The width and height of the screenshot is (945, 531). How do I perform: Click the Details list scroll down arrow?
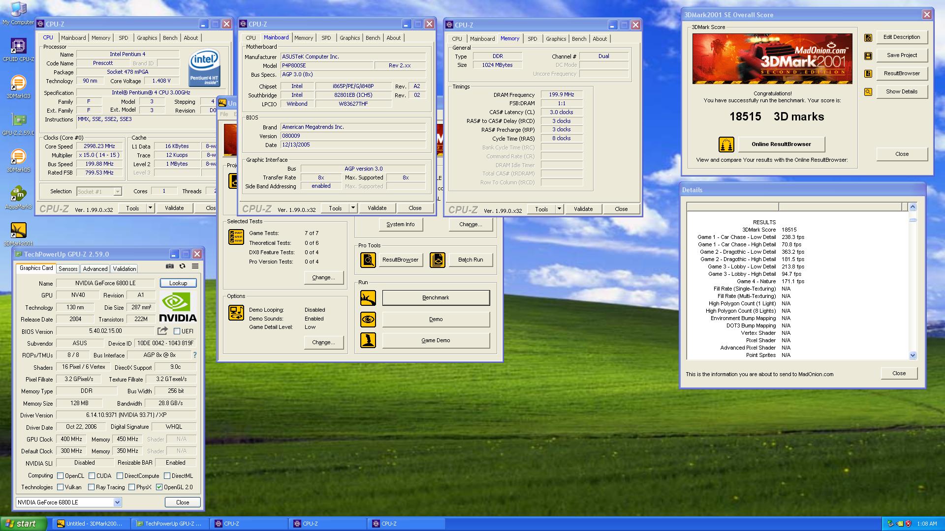(x=913, y=355)
